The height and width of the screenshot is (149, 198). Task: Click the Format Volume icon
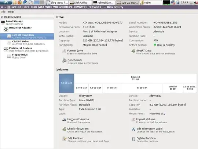click(133, 120)
